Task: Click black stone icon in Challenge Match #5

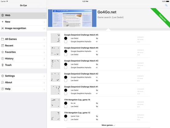Action: point(66,38)
